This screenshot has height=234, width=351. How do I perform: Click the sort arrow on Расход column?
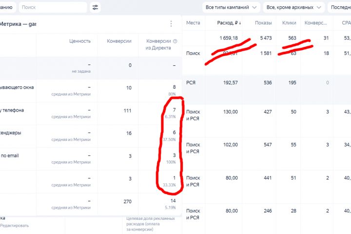(240, 23)
